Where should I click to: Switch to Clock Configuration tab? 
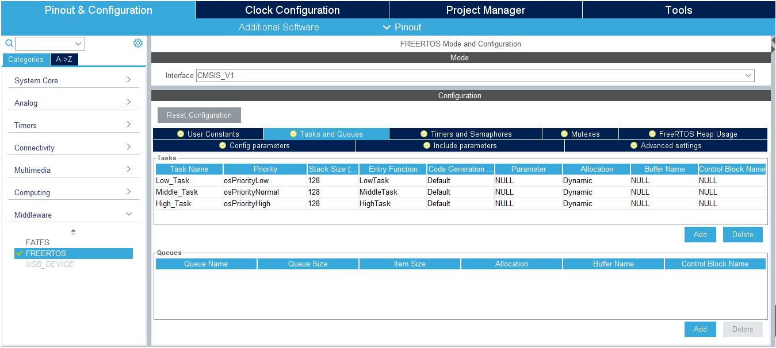click(292, 10)
